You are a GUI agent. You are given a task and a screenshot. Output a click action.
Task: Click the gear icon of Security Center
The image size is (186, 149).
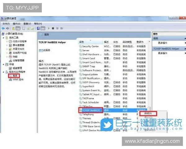80,46
